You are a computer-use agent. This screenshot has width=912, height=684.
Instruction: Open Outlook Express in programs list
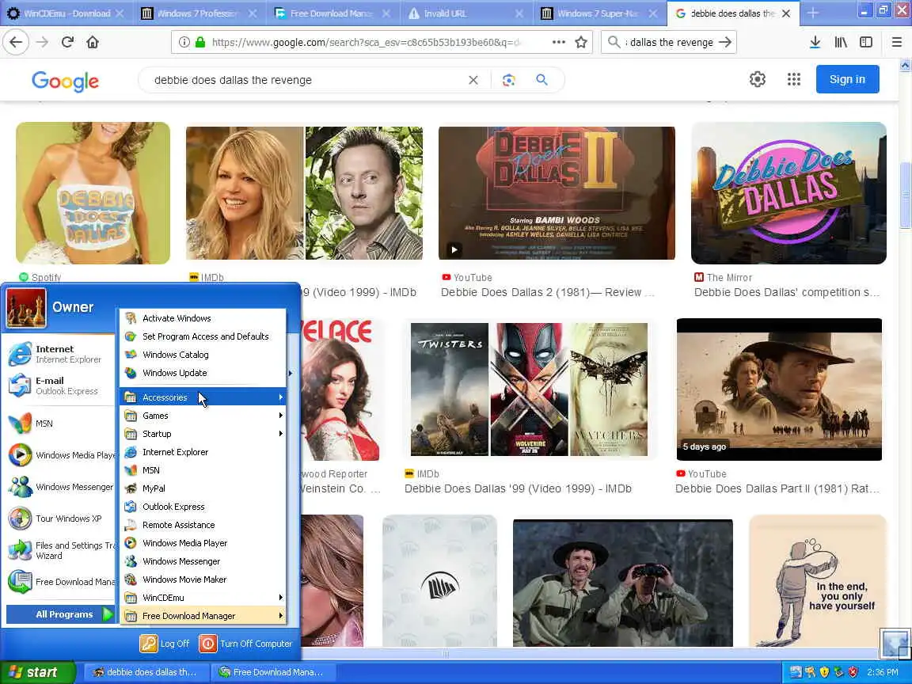pos(203,507)
